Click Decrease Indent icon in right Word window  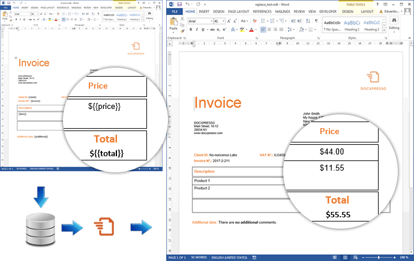coord(293,21)
